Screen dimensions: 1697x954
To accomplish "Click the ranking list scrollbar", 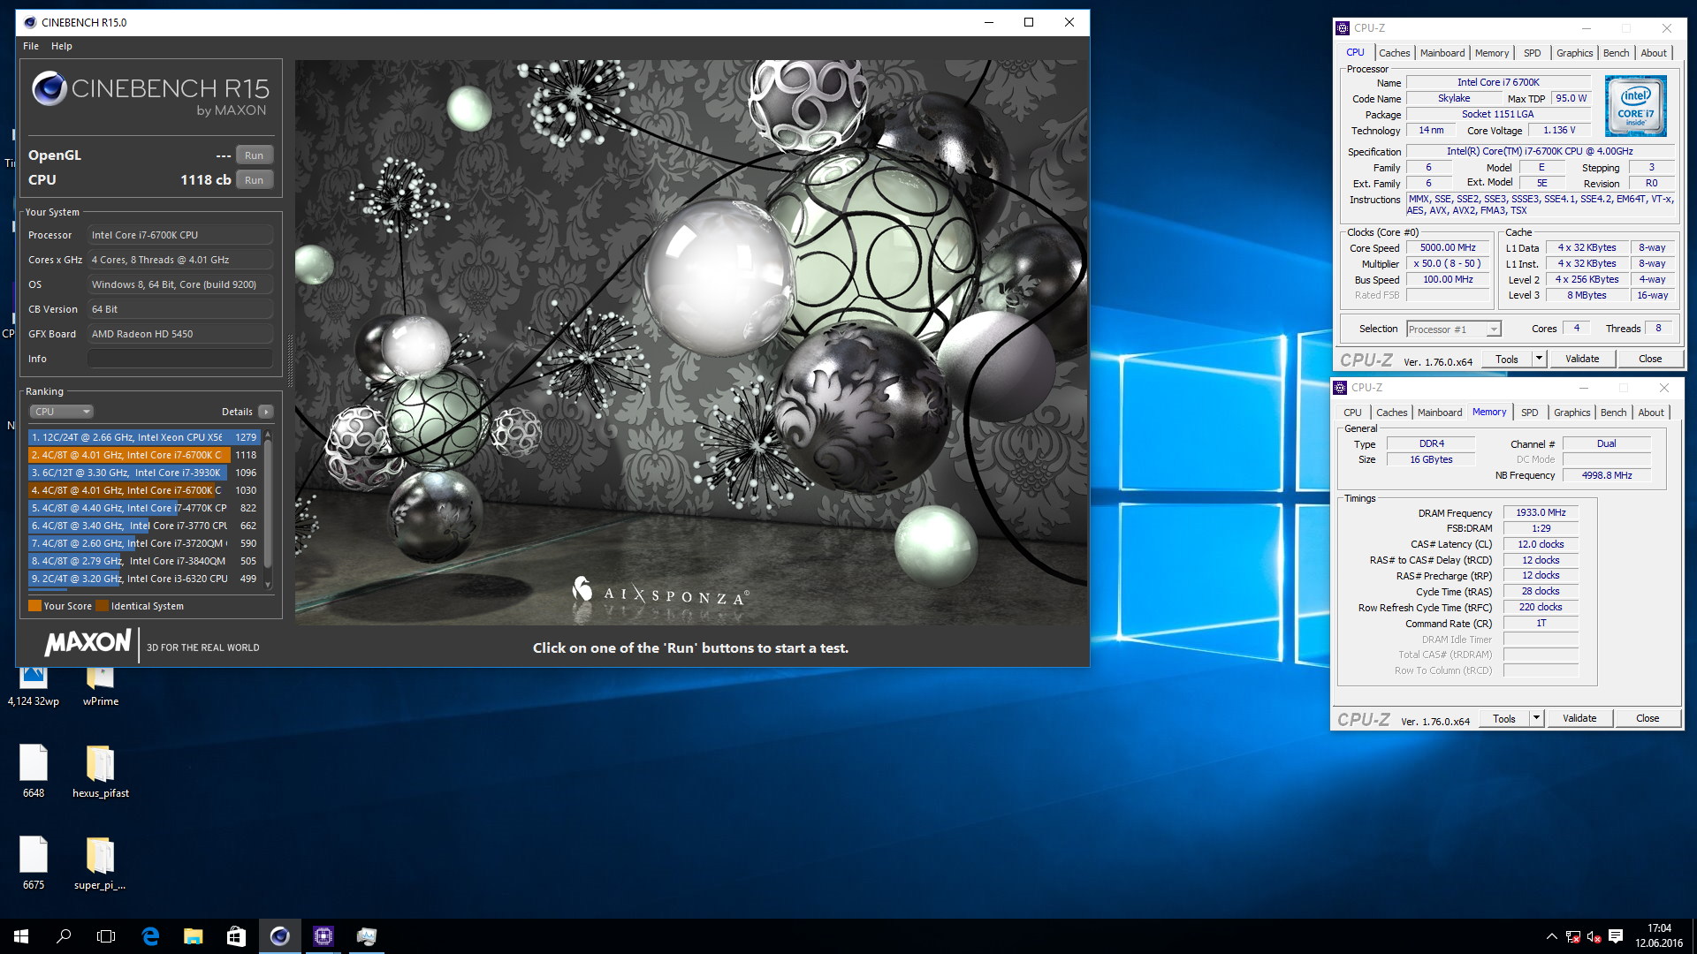I will (x=268, y=503).
